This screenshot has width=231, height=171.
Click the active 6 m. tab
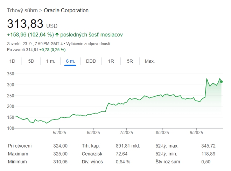click(70, 61)
